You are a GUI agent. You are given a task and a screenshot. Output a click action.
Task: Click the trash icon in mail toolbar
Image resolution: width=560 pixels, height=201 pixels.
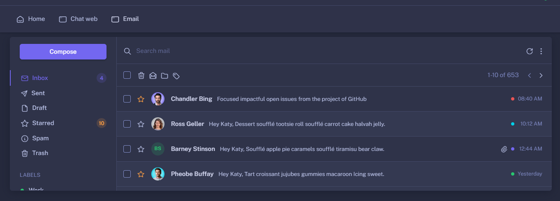point(141,75)
